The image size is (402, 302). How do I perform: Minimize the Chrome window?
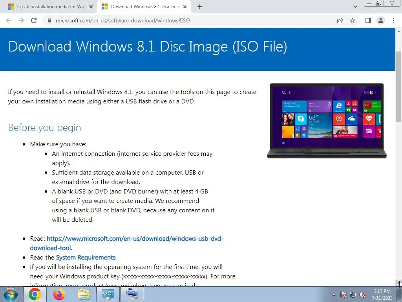[x=369, y=4]
